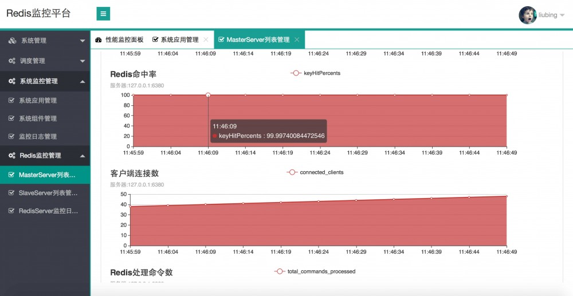Open the dropdown arrow beside liubing
The height and width of the screenshot is (296, 573).
point(562,15)
